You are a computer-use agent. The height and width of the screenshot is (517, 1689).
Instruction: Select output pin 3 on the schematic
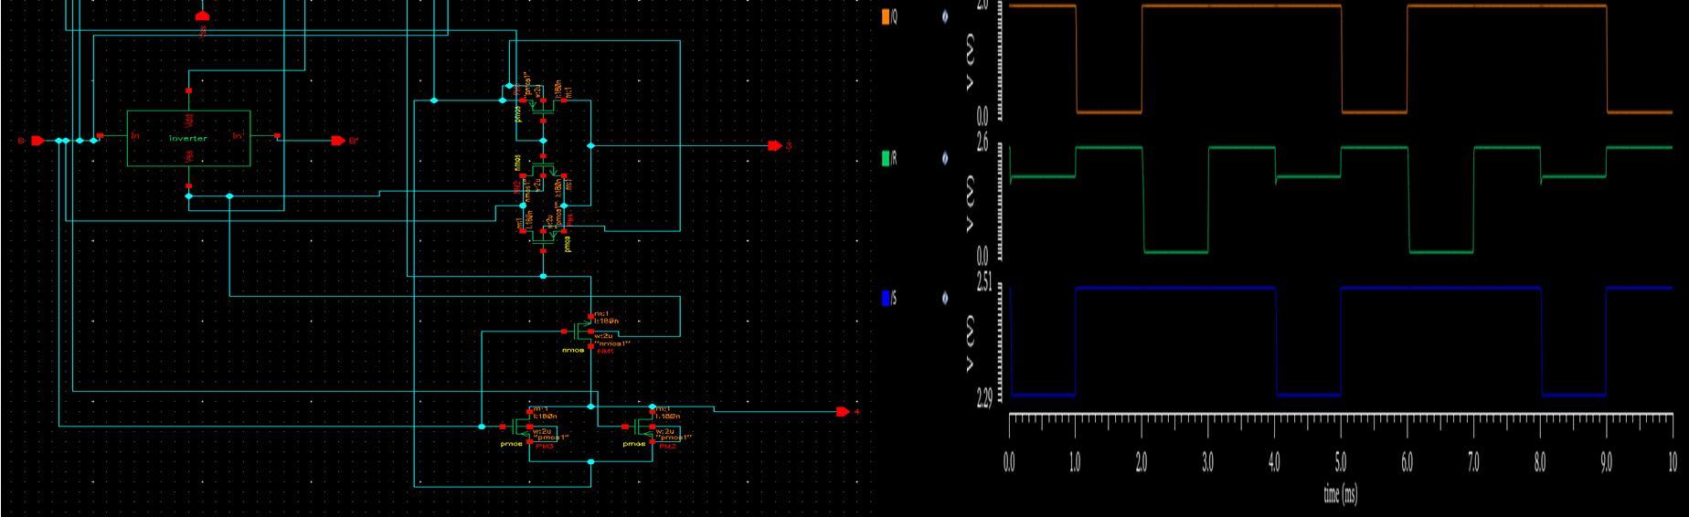point(775,146)
